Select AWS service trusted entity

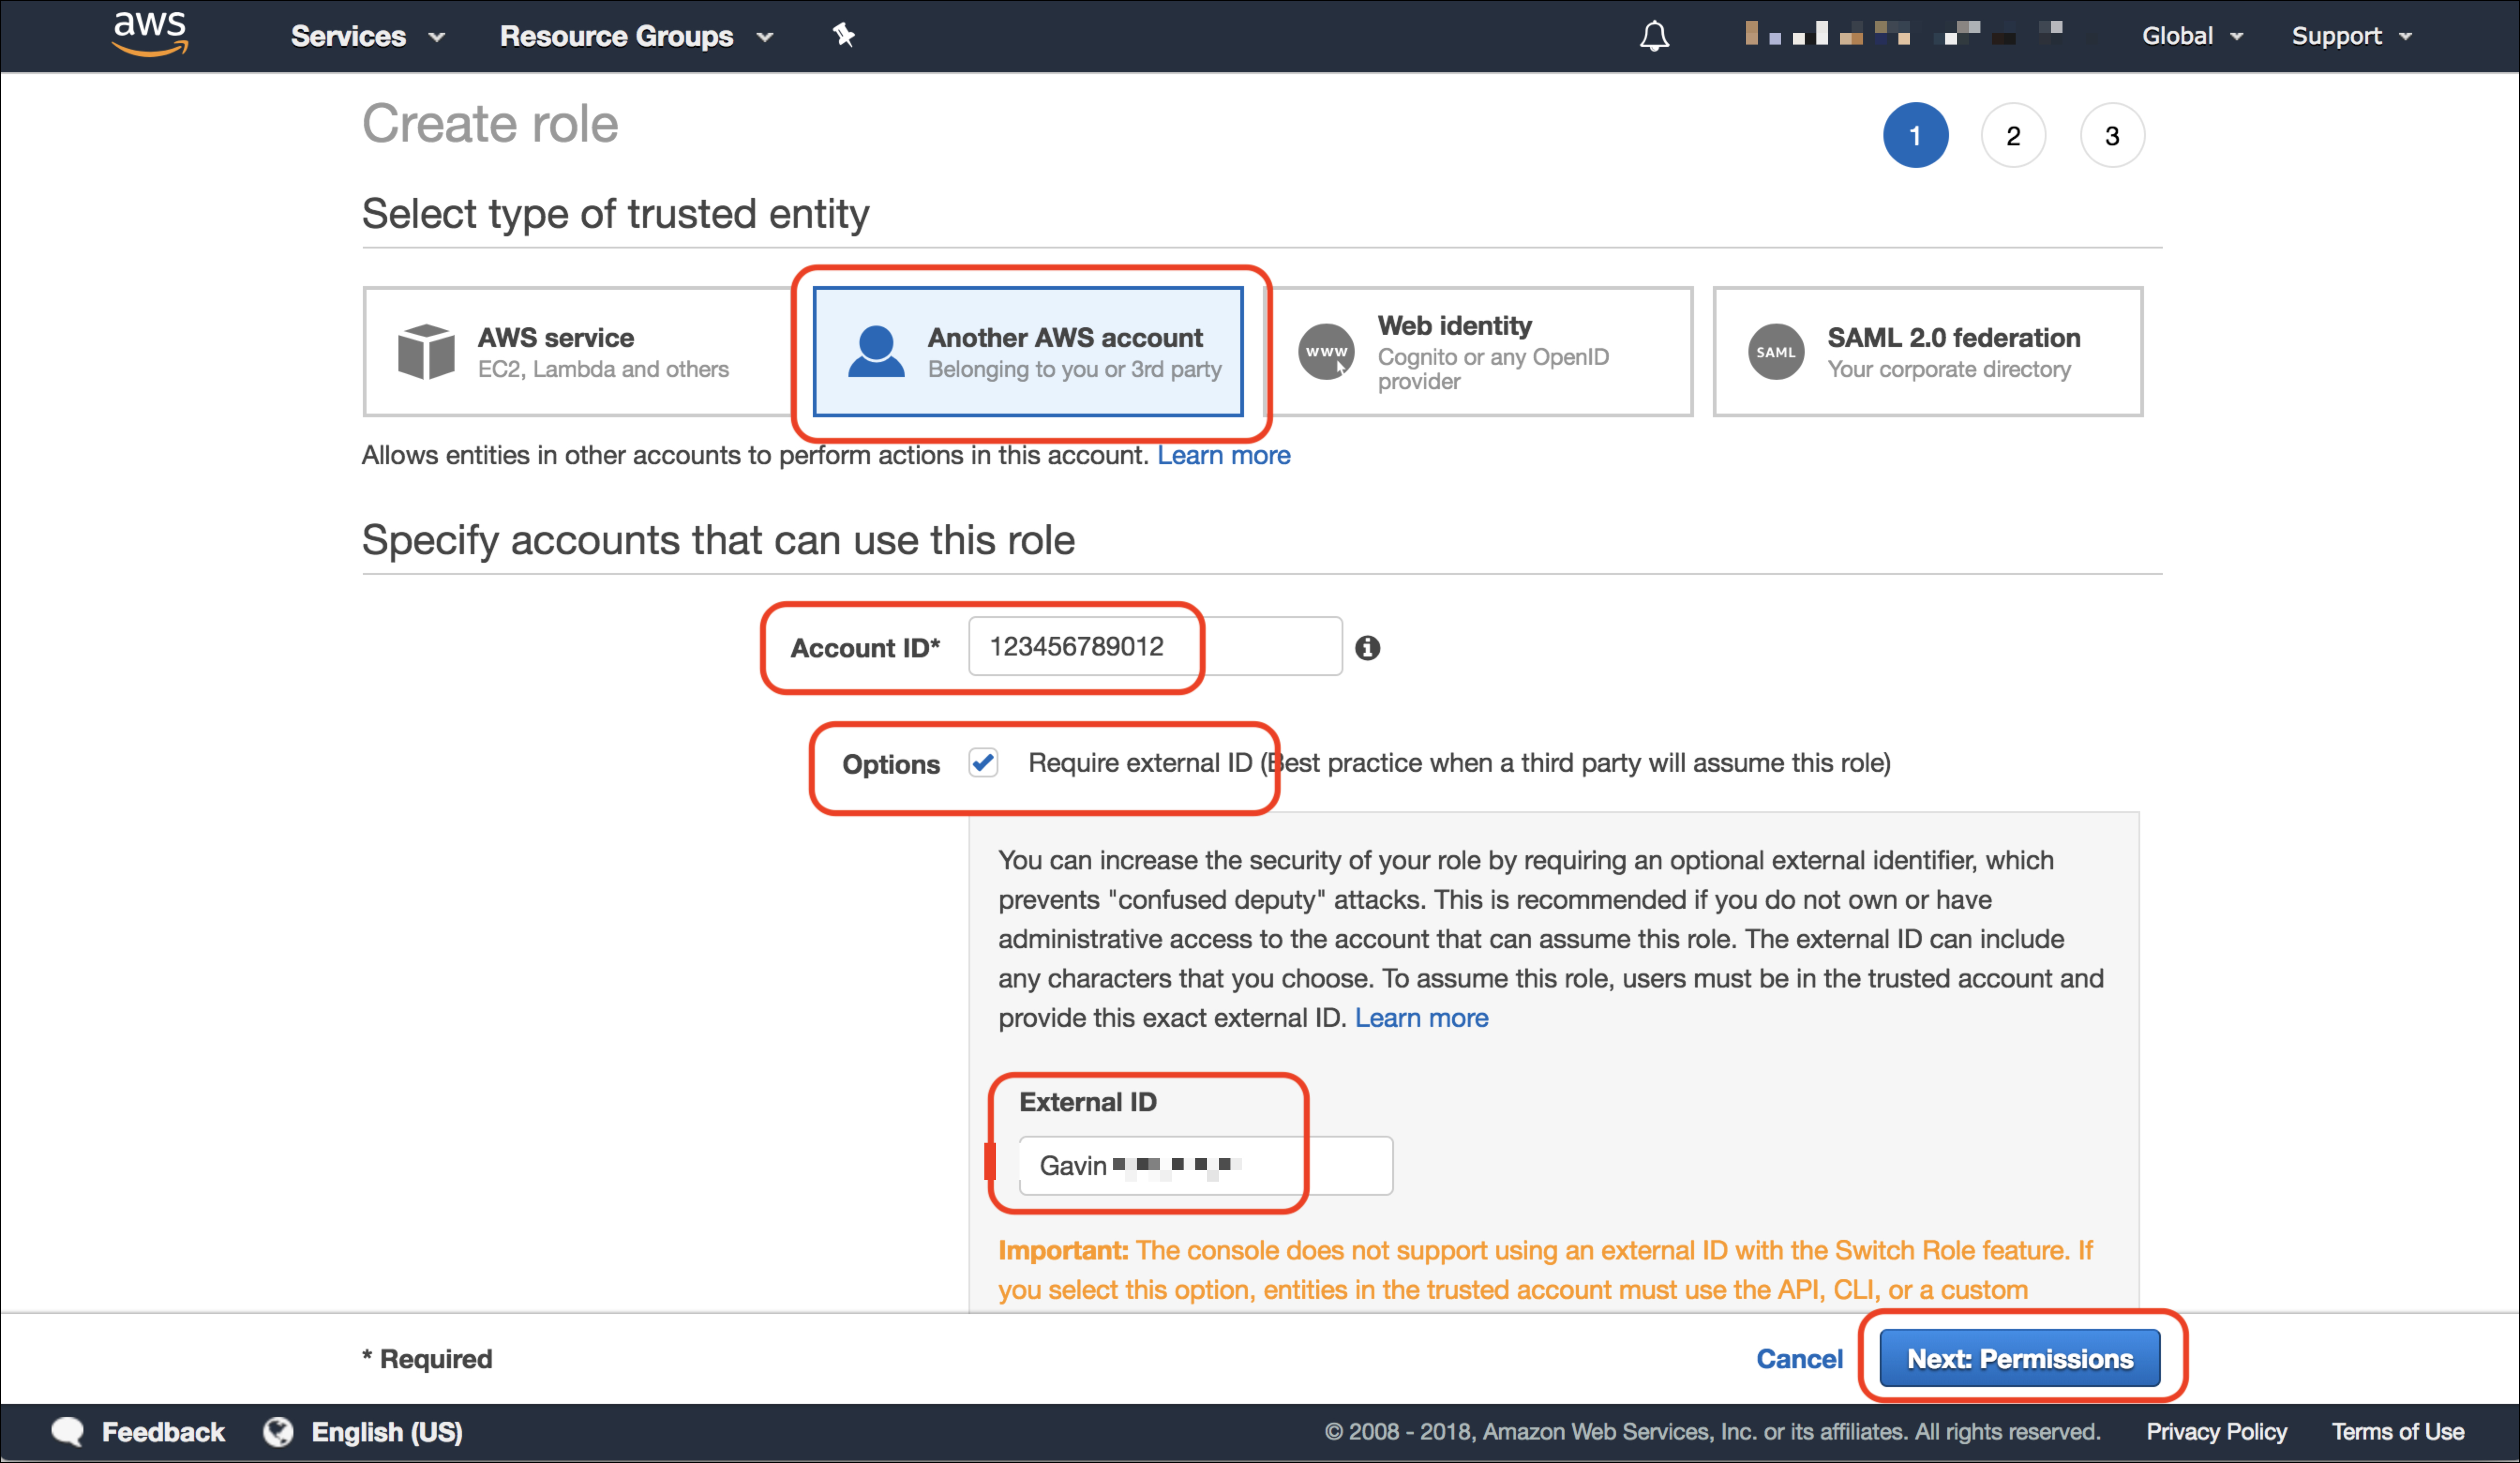pyautogui.click(x=578, y=351)
